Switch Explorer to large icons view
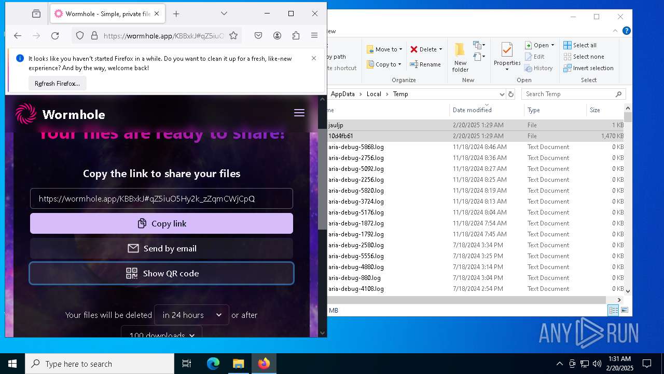Viewport: 664px width, 374px height. [x=625, y=310]
